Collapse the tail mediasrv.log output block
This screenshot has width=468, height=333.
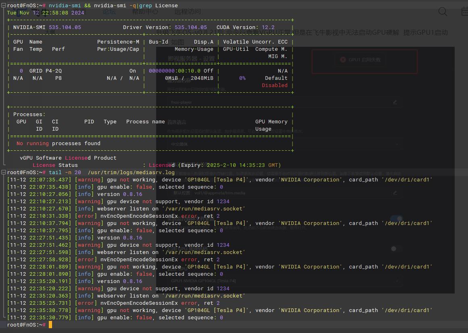coord(4,172)
